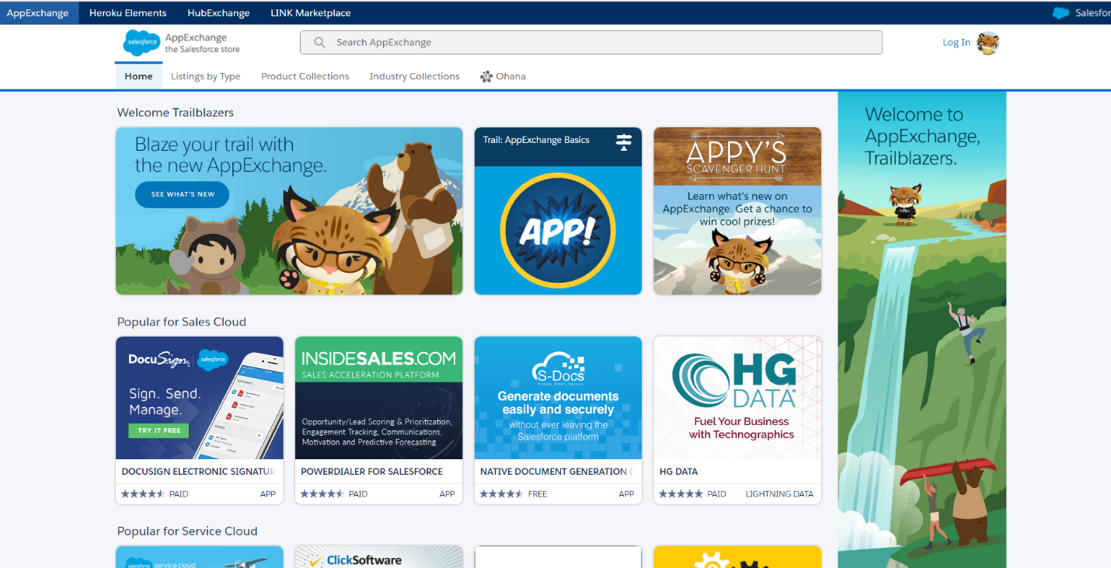1111x568 pixels.
Task: Click APP label on Native Document Generation card
Action: pyautogui.click(x=626, y=494)
